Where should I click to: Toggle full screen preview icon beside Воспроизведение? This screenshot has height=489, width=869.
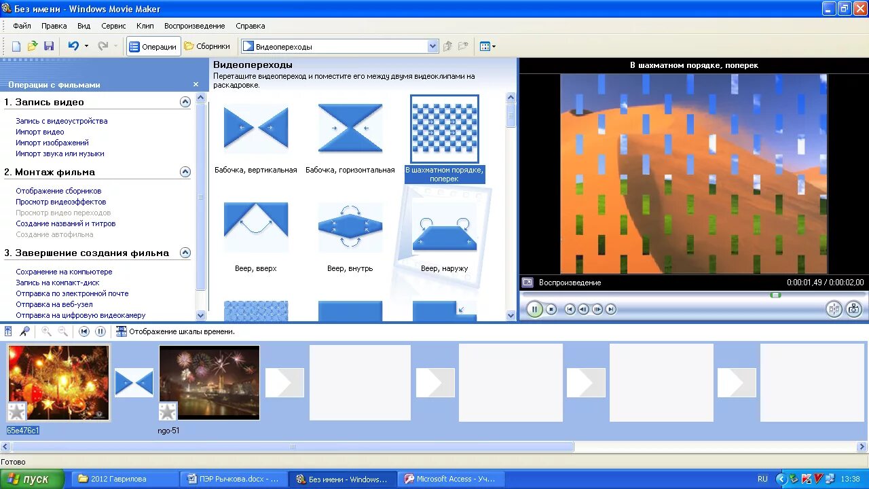coord(528,283)
